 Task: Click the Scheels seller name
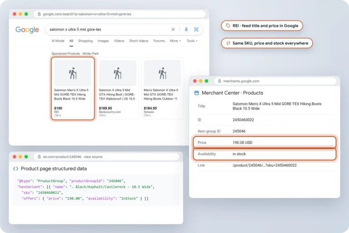click(x=149, y=112)
